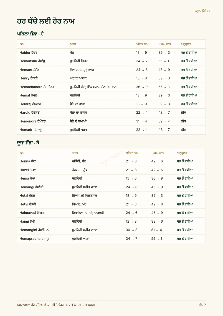Select the Hemanshu row name

click(32, 61)
